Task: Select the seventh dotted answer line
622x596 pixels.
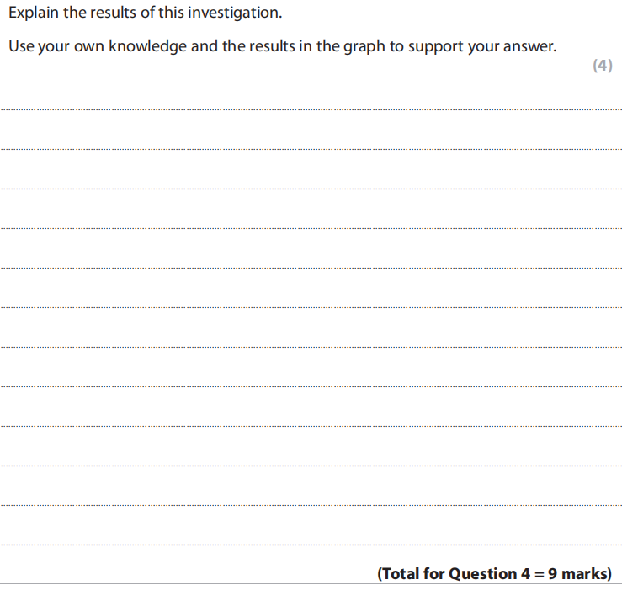Action: (311, 347)
